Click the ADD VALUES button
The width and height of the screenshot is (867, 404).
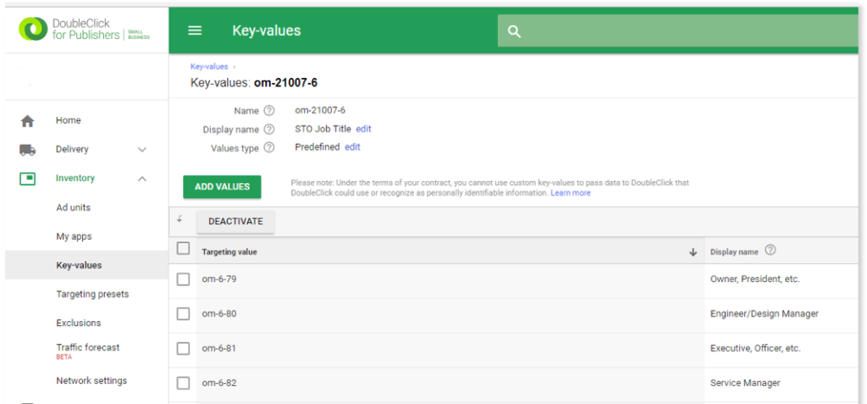click(223, 187)
